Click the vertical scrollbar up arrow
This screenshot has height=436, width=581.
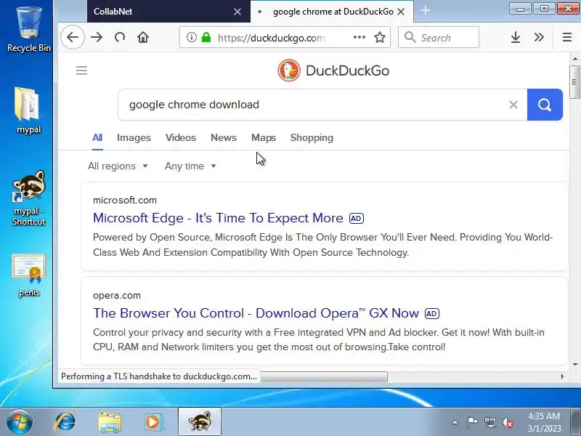point(575,59)
